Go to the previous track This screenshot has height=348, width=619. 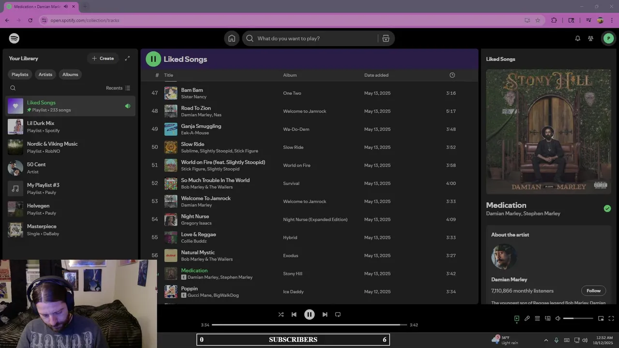click(294, 314)
